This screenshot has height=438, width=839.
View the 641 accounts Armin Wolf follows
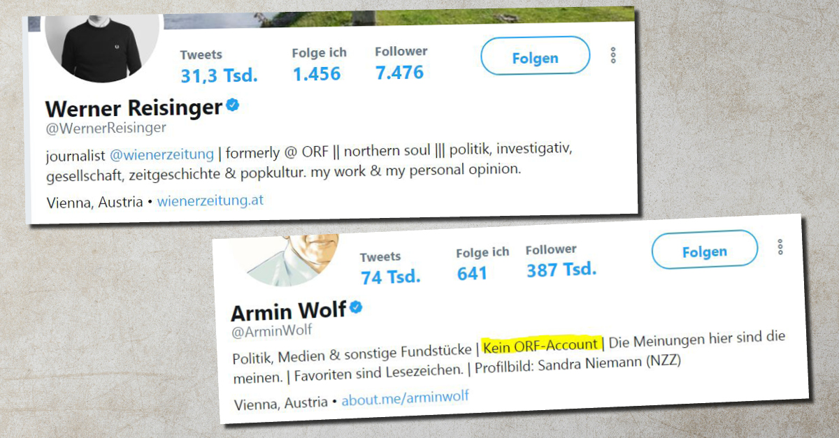pyautogui.click(x=482, y=263)
